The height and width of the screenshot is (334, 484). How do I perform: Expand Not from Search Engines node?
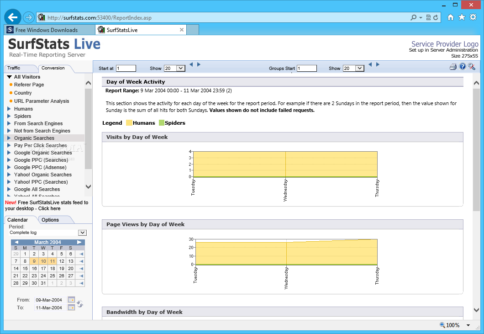pos(9,131)
